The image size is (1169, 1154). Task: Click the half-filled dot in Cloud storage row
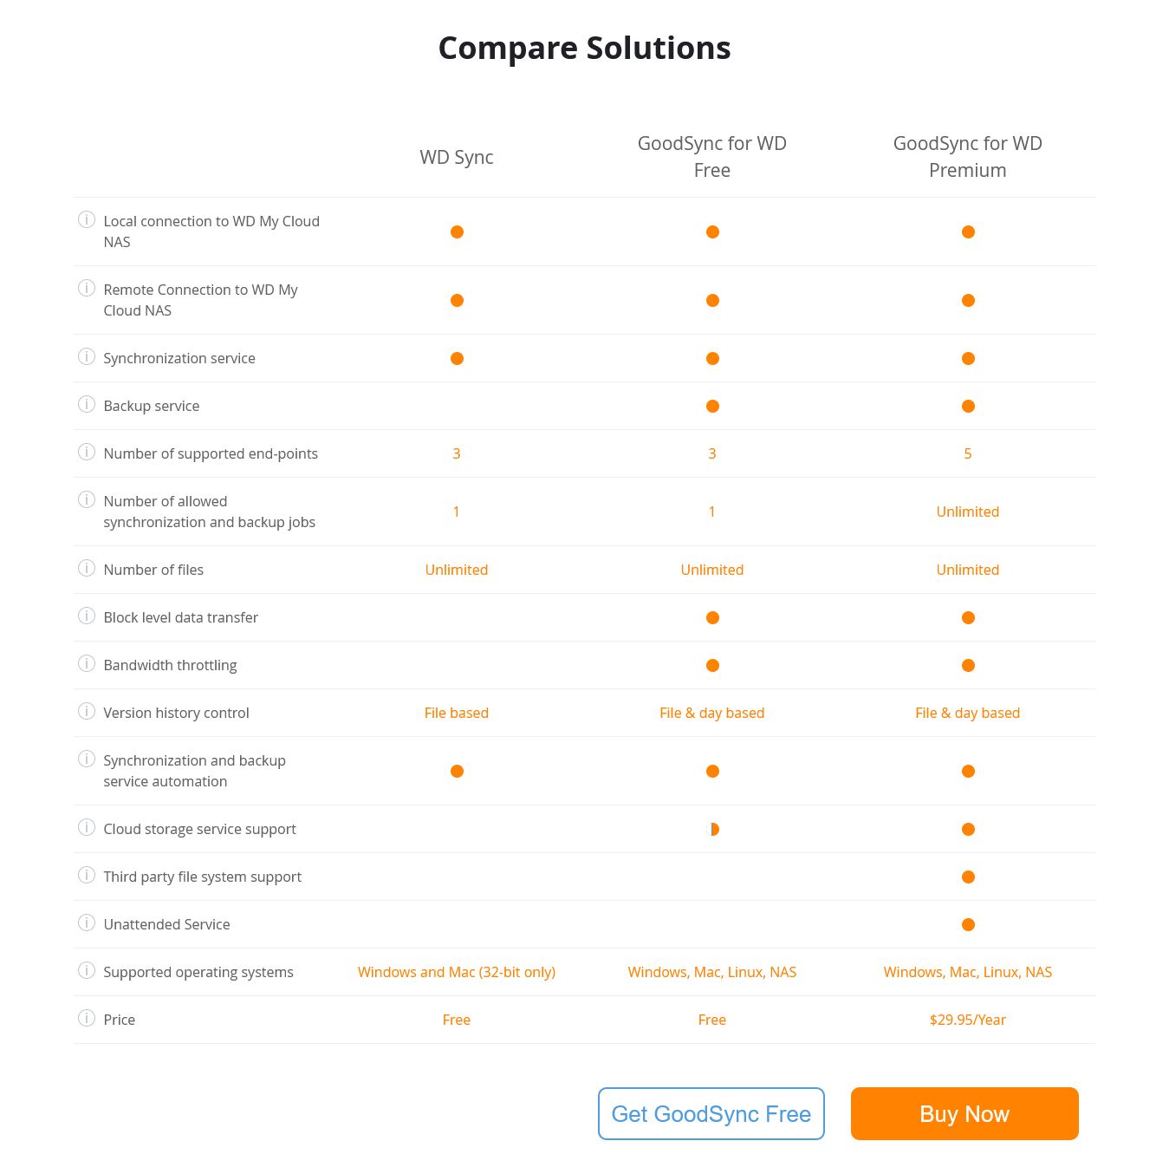[x=713, y=830]
